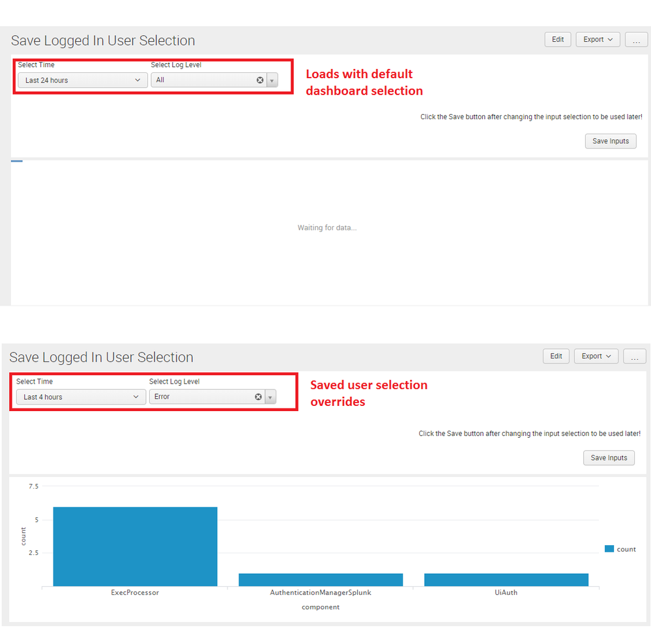Click Edit in the lower dashboard
Image resolution: width=651 pixels, height=628 pixels.
[x=556, y=356]
